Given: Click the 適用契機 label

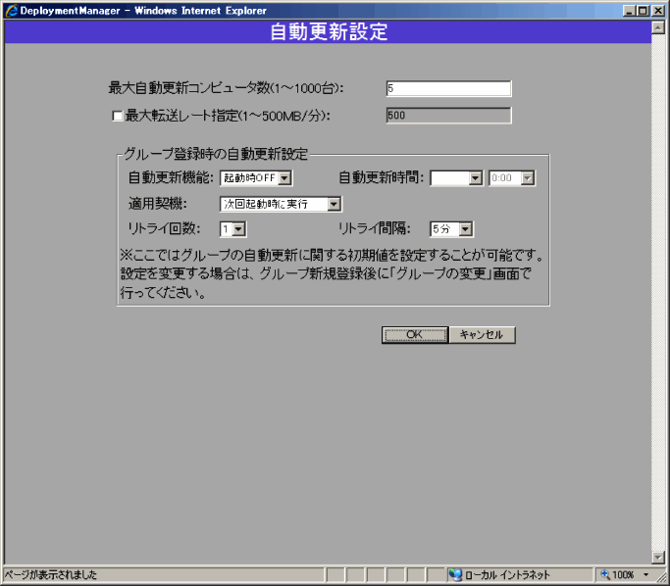Looking at the screenshot, I should 158,204.
